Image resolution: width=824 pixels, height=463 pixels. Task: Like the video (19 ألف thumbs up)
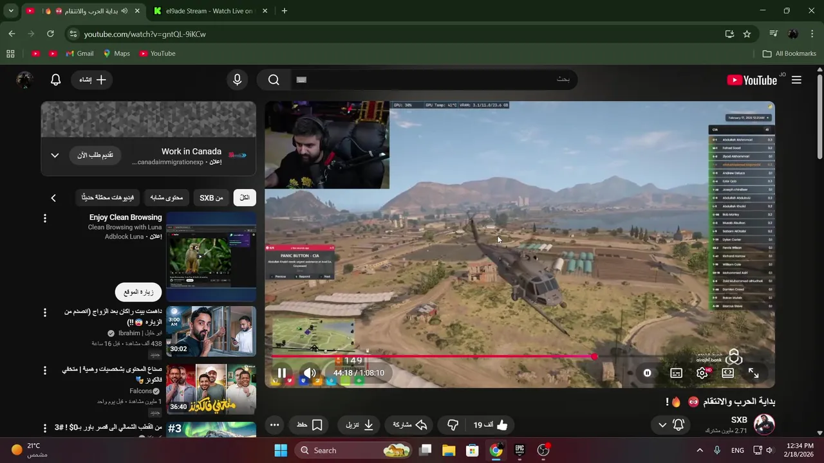point(491,425)
